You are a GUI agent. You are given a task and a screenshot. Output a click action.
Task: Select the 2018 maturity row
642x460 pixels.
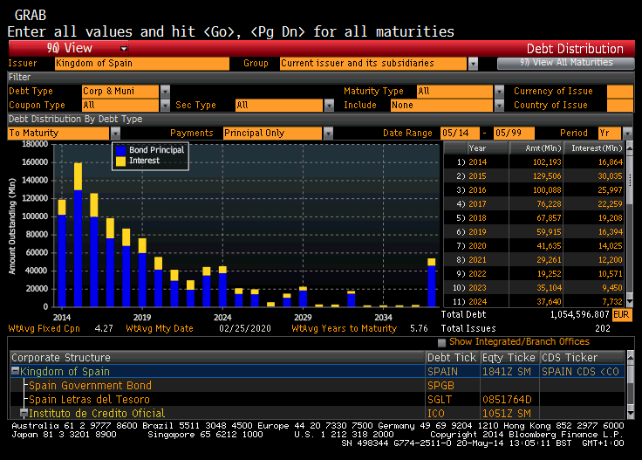[x=534, y=218]
